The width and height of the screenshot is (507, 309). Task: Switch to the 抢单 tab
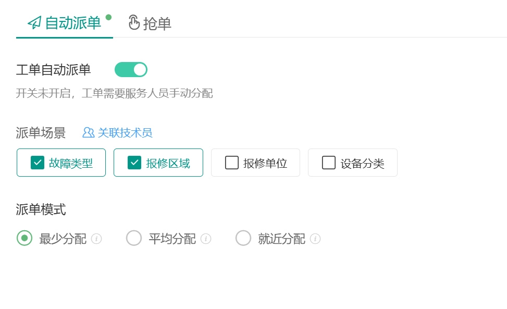pos(150,23)
